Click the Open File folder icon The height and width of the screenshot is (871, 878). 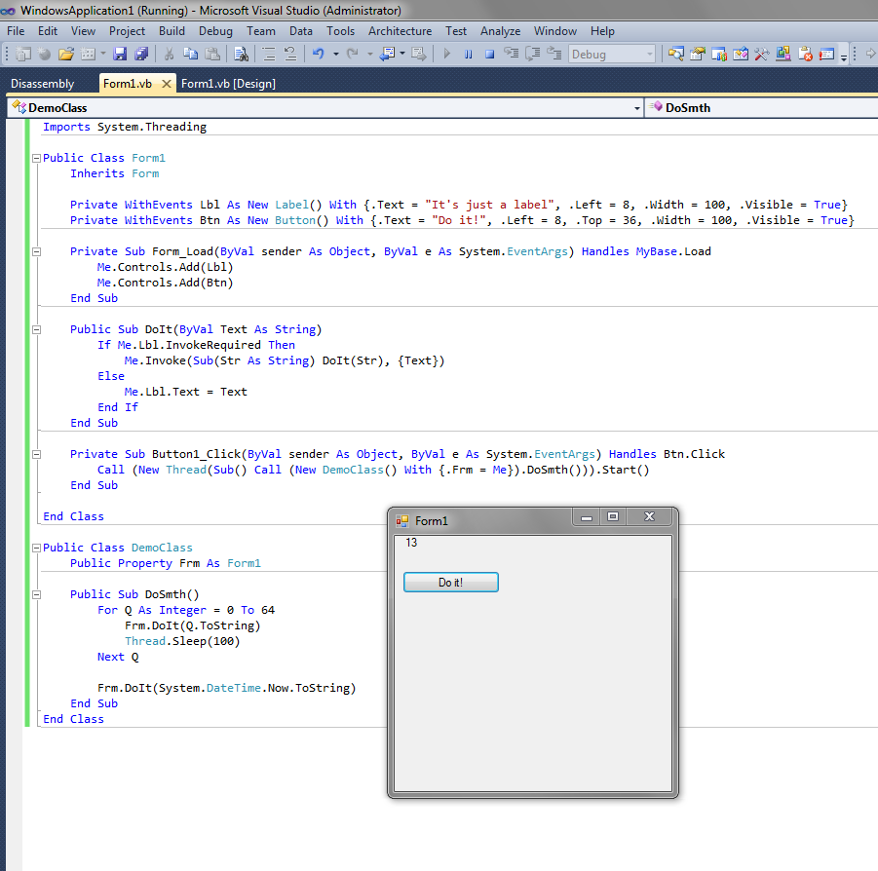pyautogui.click(x=65, y=55)
